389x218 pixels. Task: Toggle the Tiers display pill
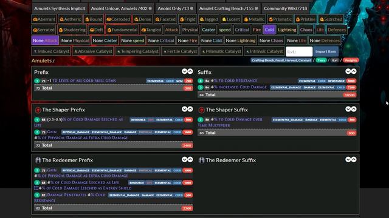tap(321, 61)
